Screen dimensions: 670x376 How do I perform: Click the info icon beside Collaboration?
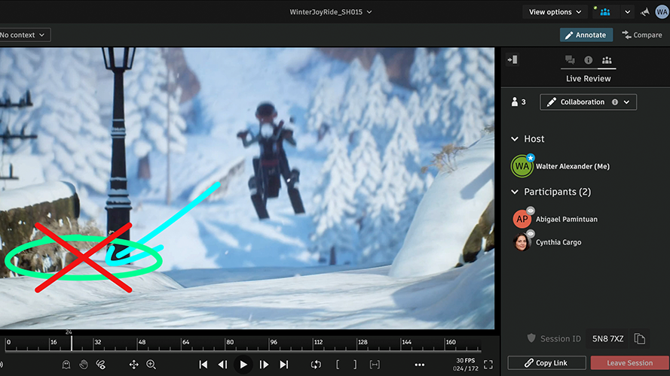pyautogui.click(x=615, y=102)
